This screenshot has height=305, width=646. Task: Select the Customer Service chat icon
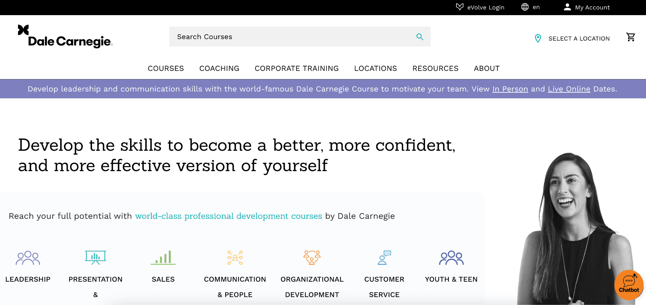[x=384, y=257]
